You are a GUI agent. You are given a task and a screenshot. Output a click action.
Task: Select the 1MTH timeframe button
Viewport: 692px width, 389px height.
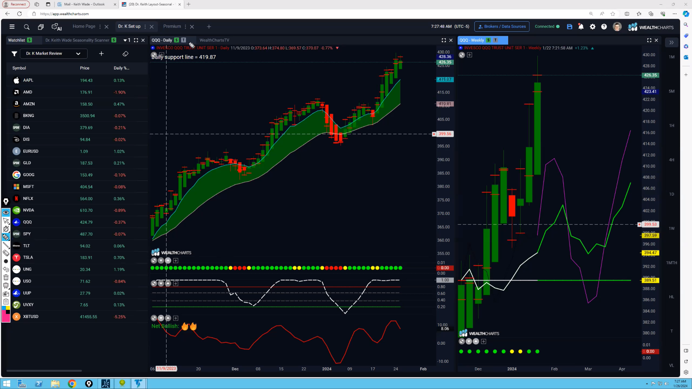click(671, 263)
